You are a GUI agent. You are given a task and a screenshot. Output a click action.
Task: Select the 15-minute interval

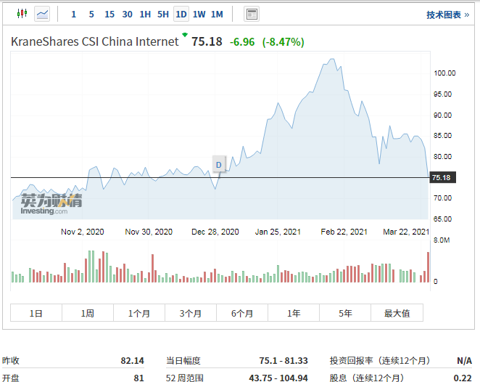[109, 14]
